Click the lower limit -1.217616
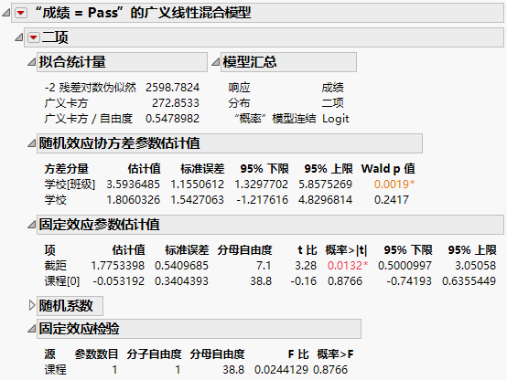The image size is (507, 380). [x=263, y=200]
